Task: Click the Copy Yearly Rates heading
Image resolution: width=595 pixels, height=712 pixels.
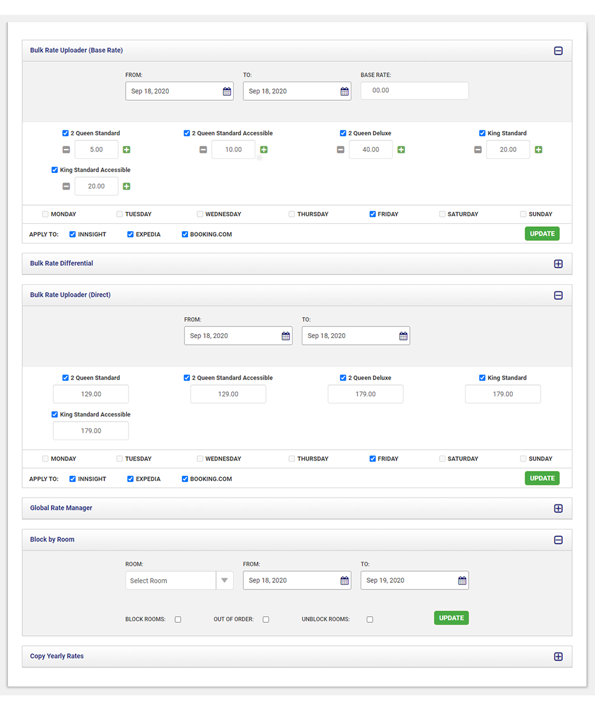Action: point(57,656)
